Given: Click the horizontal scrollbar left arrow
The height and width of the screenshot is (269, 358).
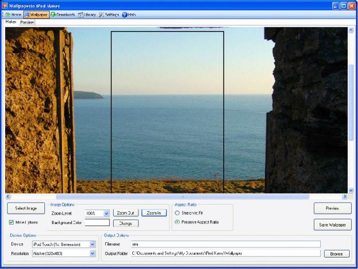Looking at the screenshot, I should point(8,197).
